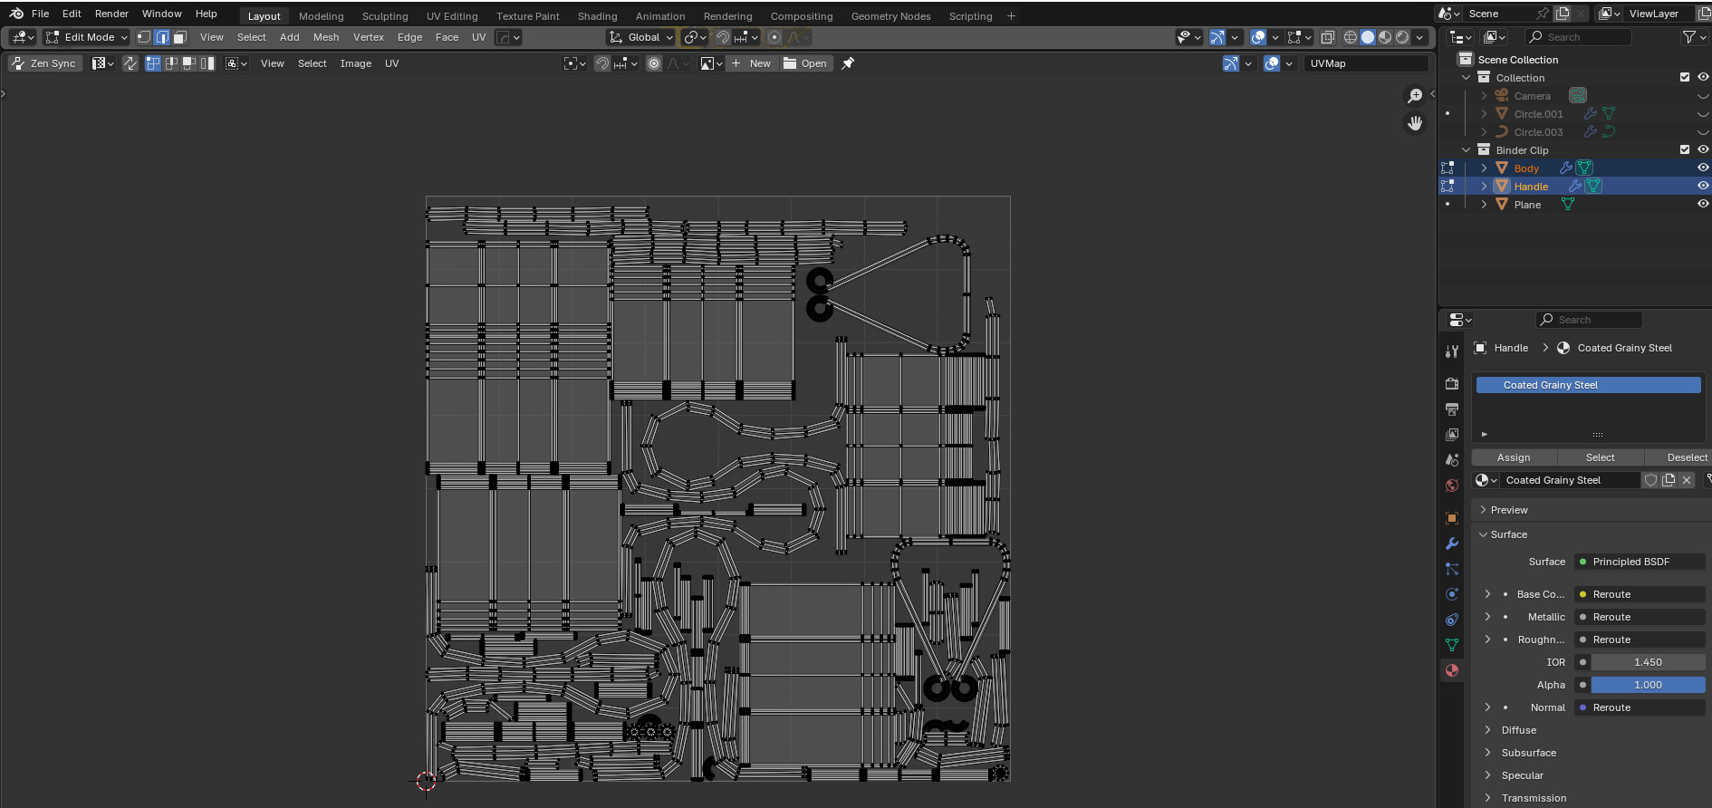Click the Zen Sync button

coord(44,63)
